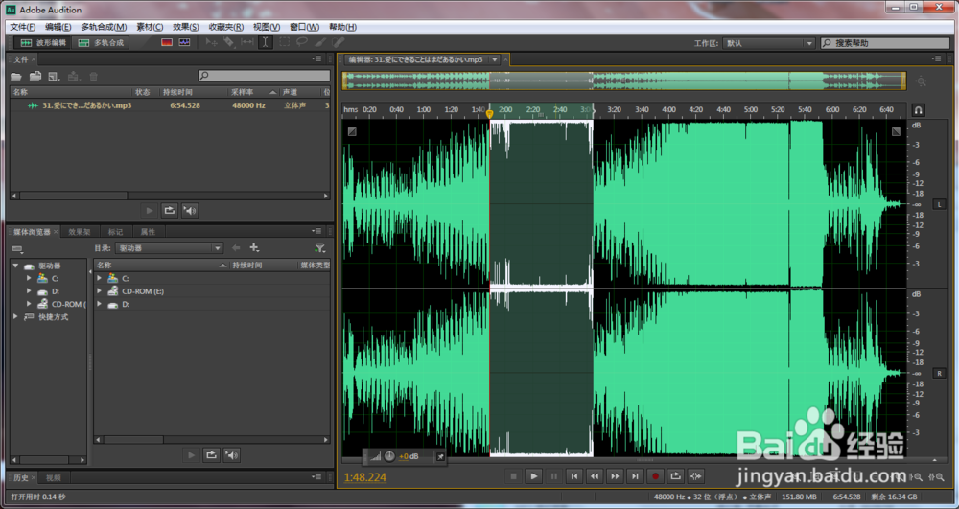Image resolution: width=959 pixels, height=509 pixels.
Task: Toggle the left channel L button
Action: tap(939, 204)
